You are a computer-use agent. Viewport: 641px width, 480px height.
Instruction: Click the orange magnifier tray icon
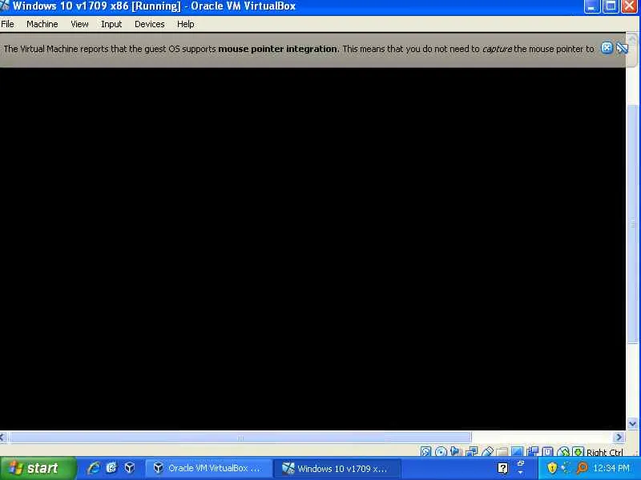(582, 468)
